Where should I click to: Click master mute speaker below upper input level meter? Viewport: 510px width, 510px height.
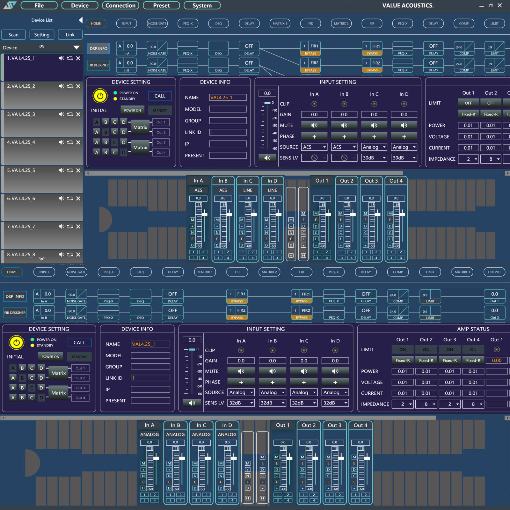coord(267,158)
